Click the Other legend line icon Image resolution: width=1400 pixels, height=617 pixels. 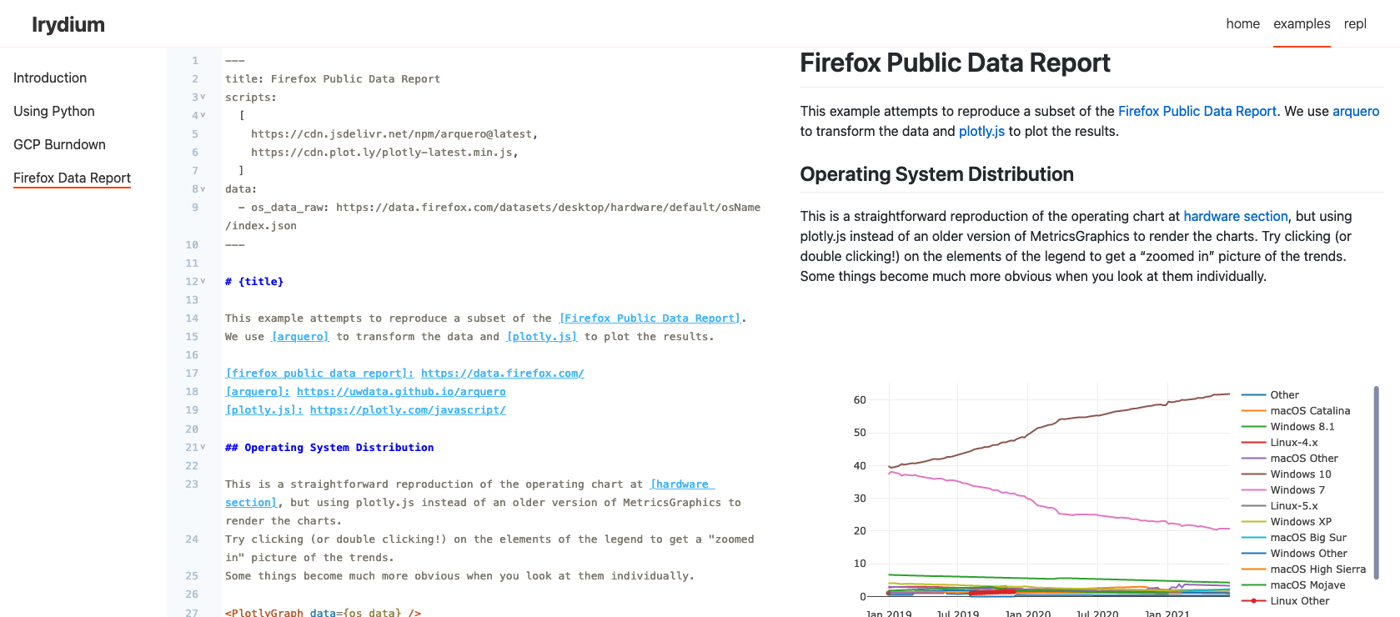[x=1253, y=395]
